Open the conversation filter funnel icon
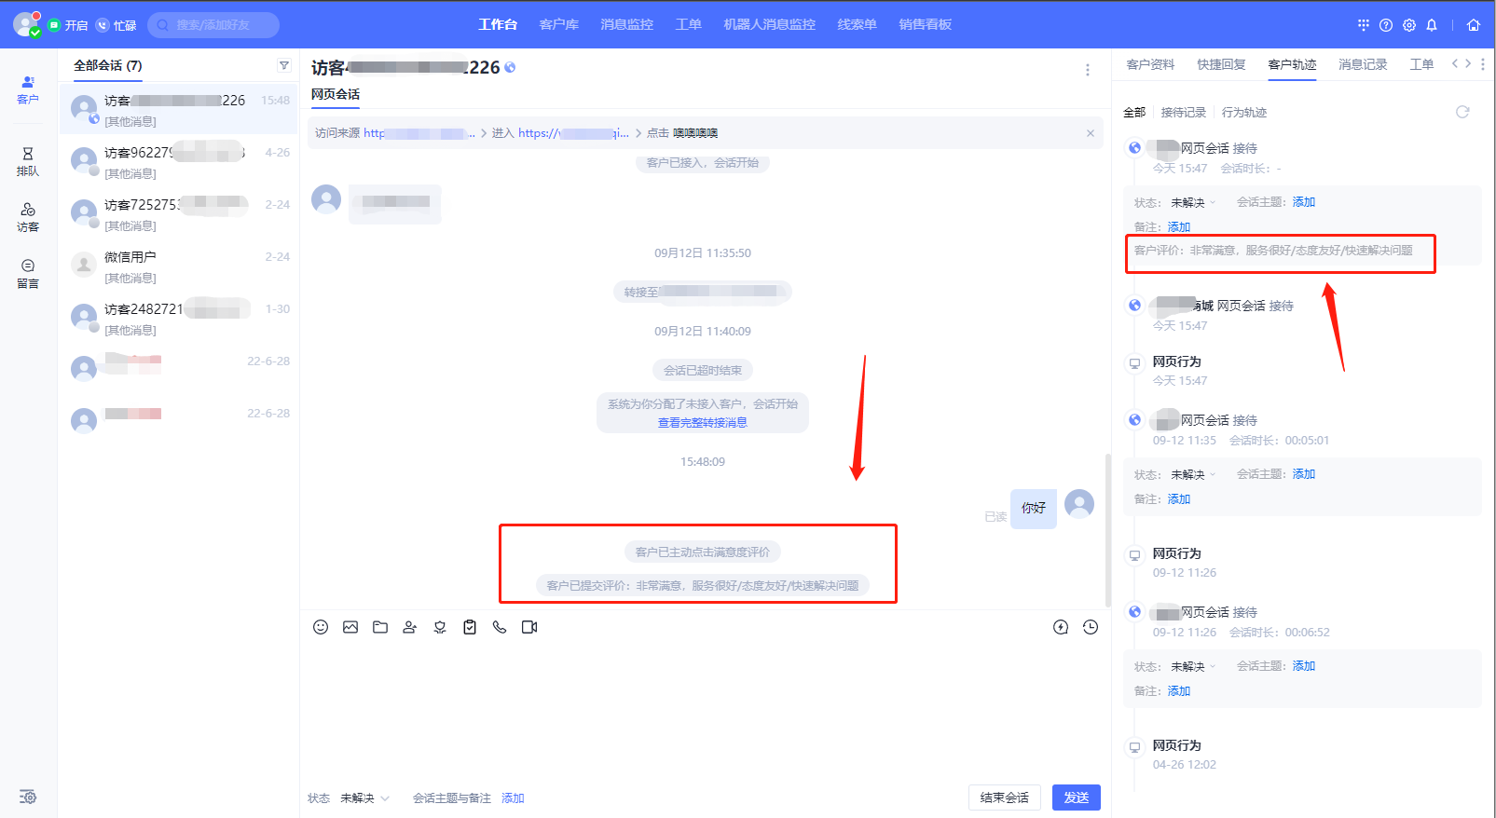This screenshot has width=1496, height=818. coord(284,65)
